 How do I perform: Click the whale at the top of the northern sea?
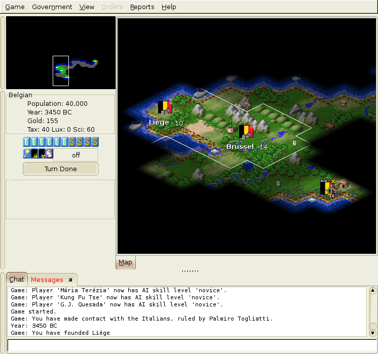click(232, 78)
